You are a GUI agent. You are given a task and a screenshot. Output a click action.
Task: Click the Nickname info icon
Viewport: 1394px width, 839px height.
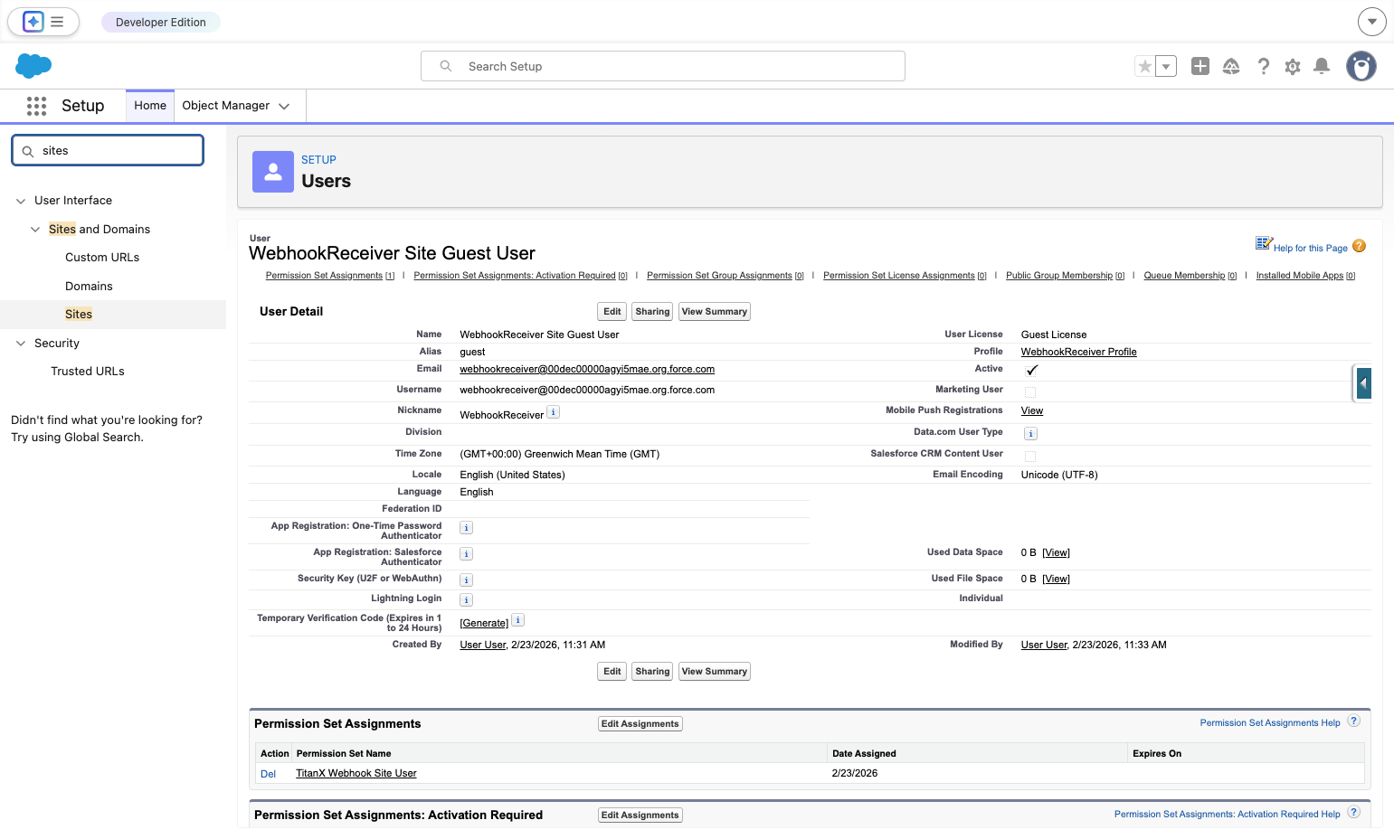(x=554, y=412)
